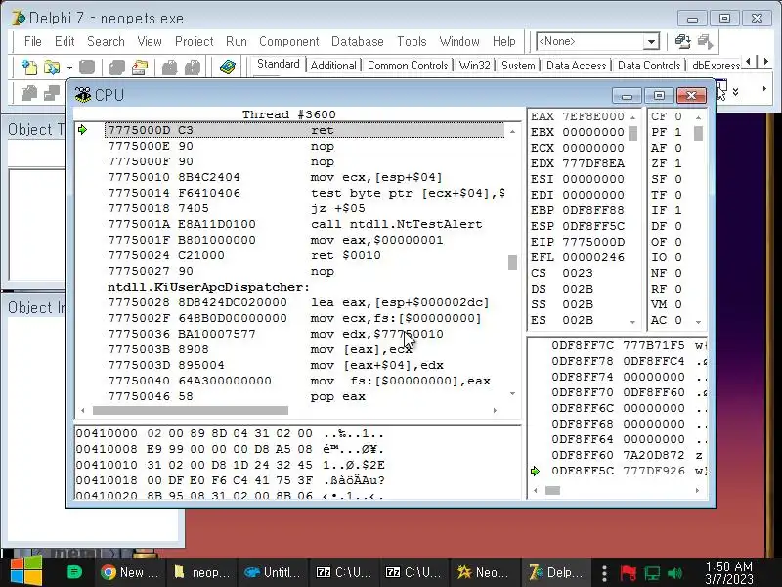This screenshot has height=587, width=782.
Task: Switch to the dbExpress palette tab
Action: (716, 66)
